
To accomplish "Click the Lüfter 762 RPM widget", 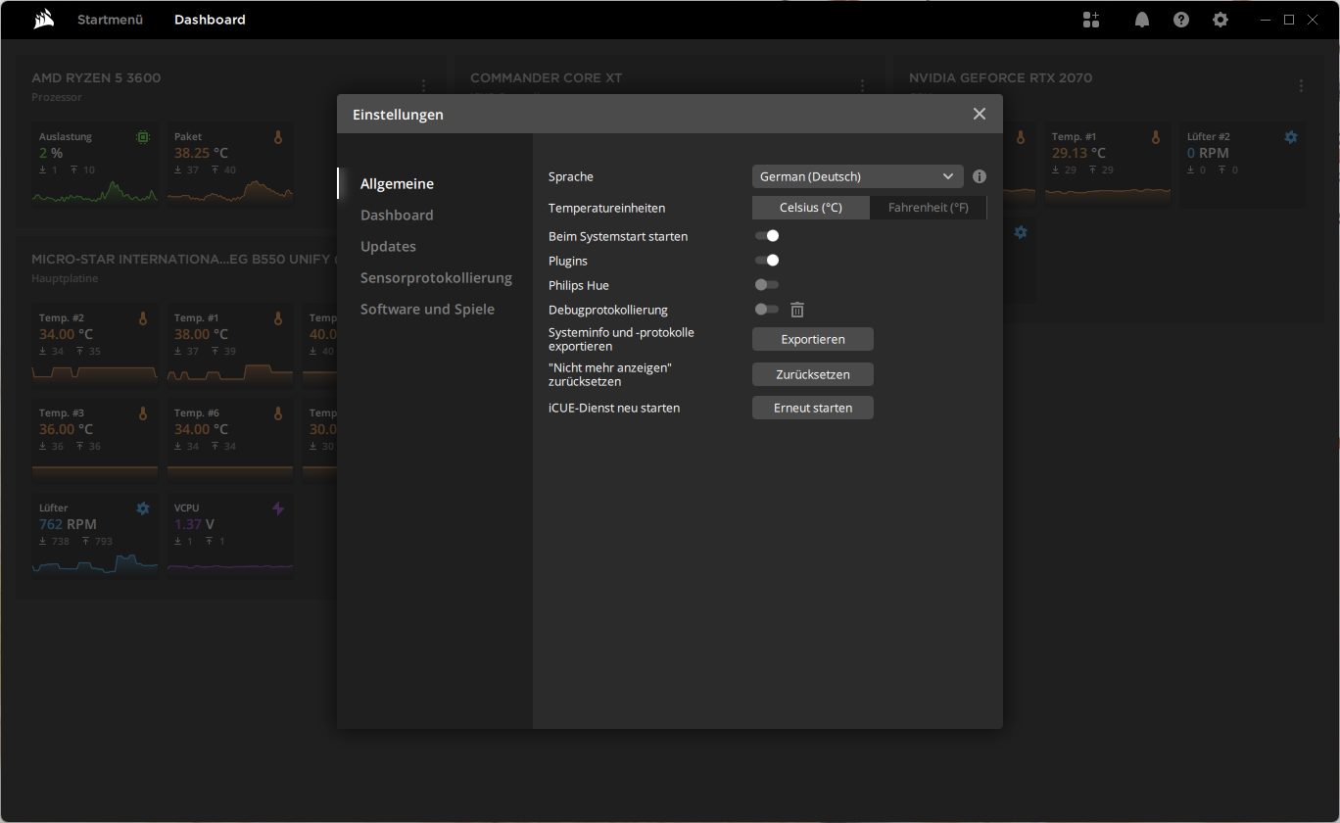I will coord(94,536).
